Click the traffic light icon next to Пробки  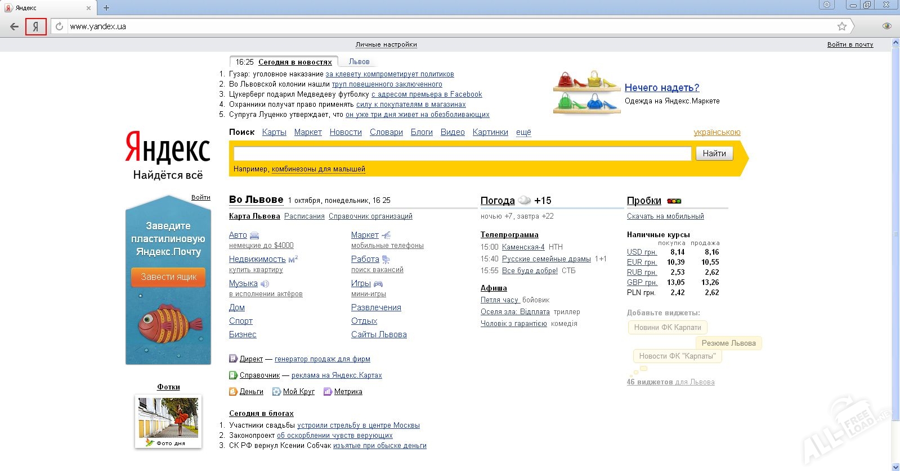[x=674, y=201]
